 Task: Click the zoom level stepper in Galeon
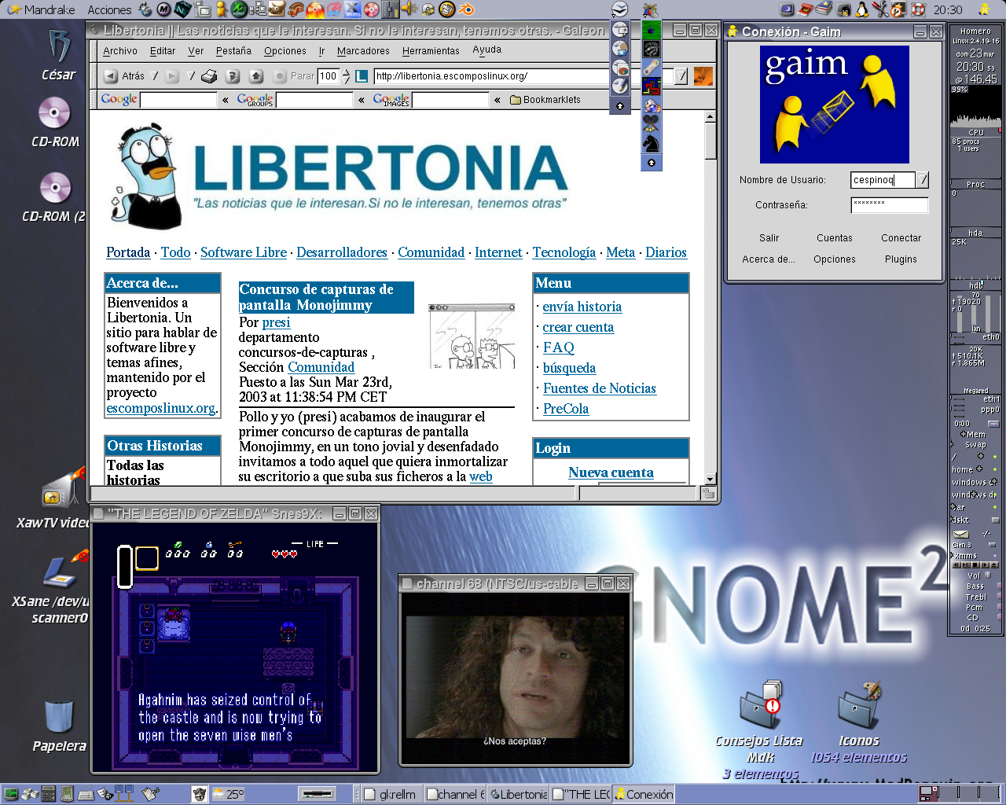click(x=347, y=76)
